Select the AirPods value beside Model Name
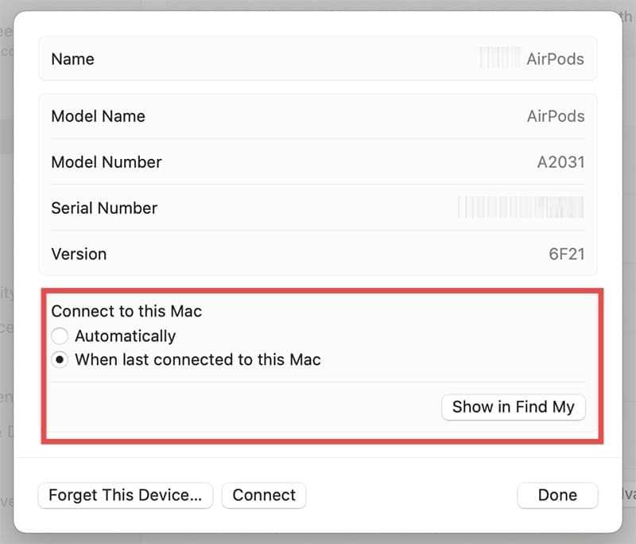The height and width of the screenshot is (544, 636). pos(555,116)
